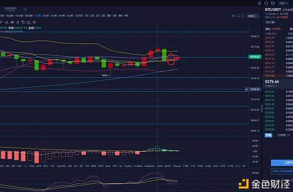
Task: Enable the Fundflow indicator
Action: click(138, 166)
